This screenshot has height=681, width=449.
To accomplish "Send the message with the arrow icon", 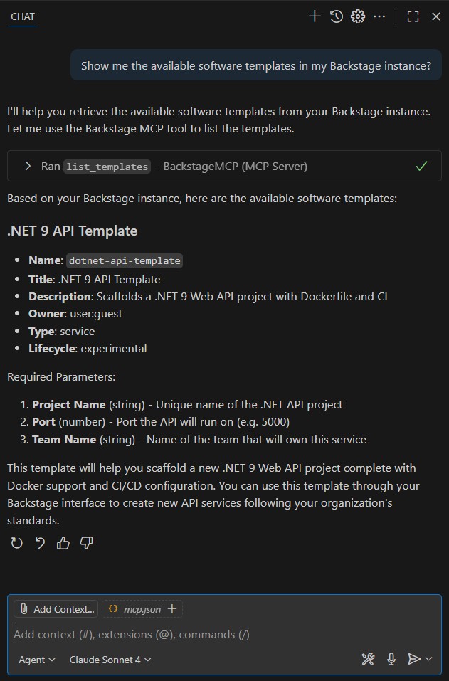I will [414, 659].
